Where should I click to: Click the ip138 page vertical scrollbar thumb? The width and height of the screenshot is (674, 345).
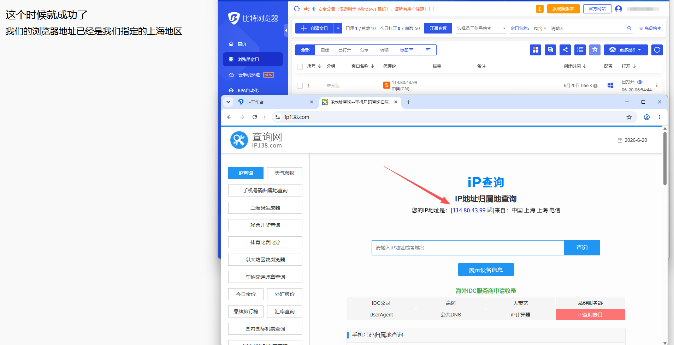coord(665,159)
